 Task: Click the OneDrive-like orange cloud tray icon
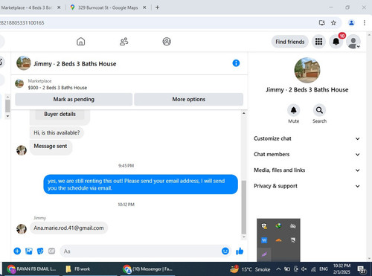tap(278, 240)
